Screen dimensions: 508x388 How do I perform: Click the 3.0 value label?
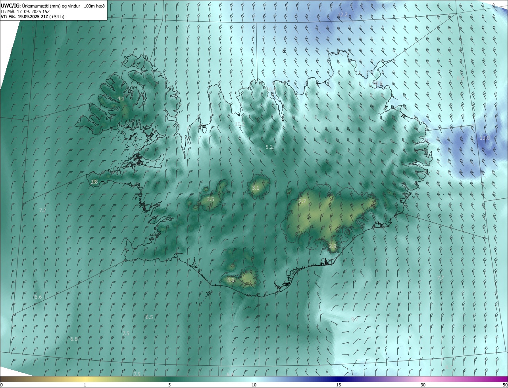(231, 280)
